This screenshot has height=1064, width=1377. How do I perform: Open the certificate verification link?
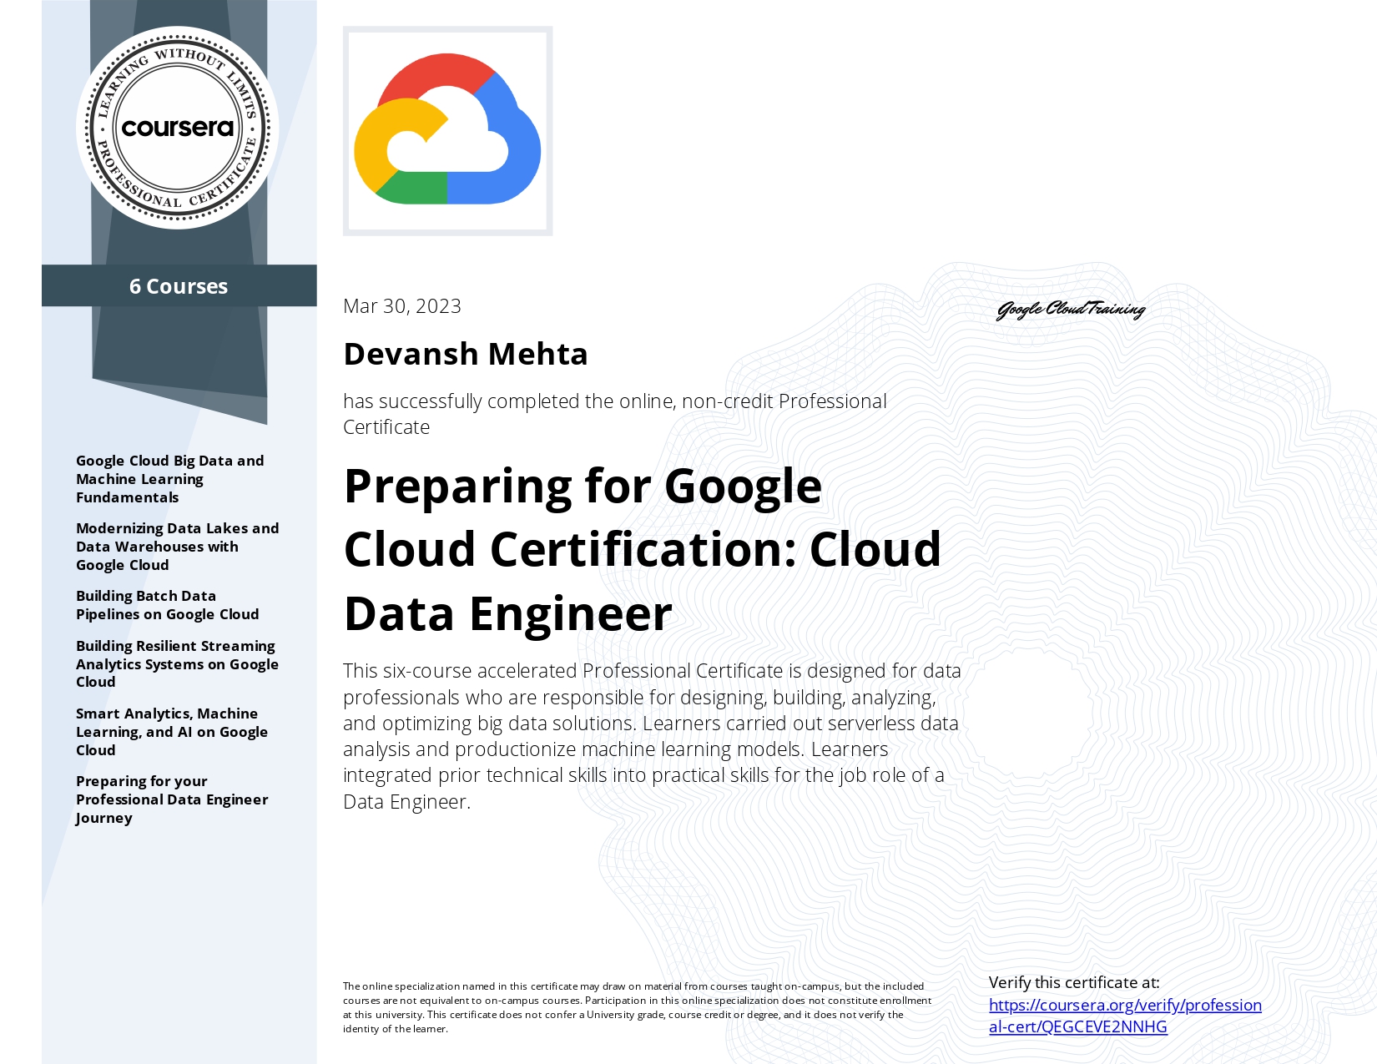click(x=1125, y=1016)
